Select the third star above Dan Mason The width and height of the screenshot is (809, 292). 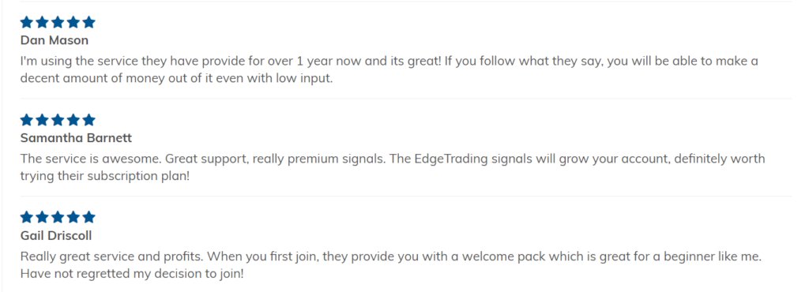click(58, 22)
